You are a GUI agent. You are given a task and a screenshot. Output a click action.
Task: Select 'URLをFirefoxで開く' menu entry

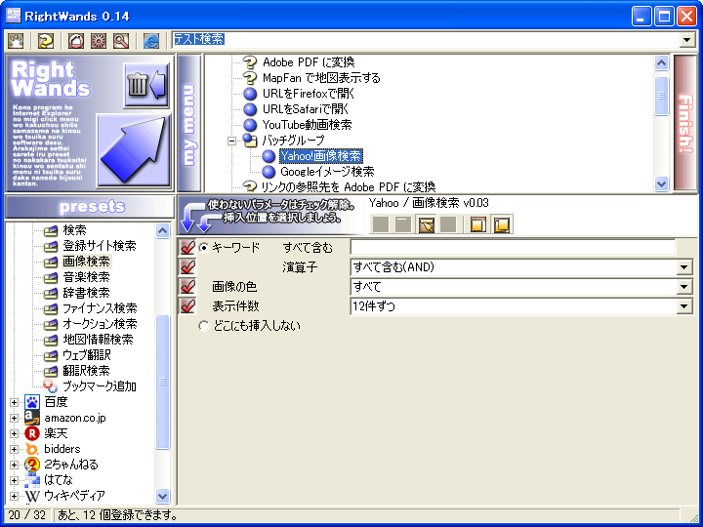[309, 94]
